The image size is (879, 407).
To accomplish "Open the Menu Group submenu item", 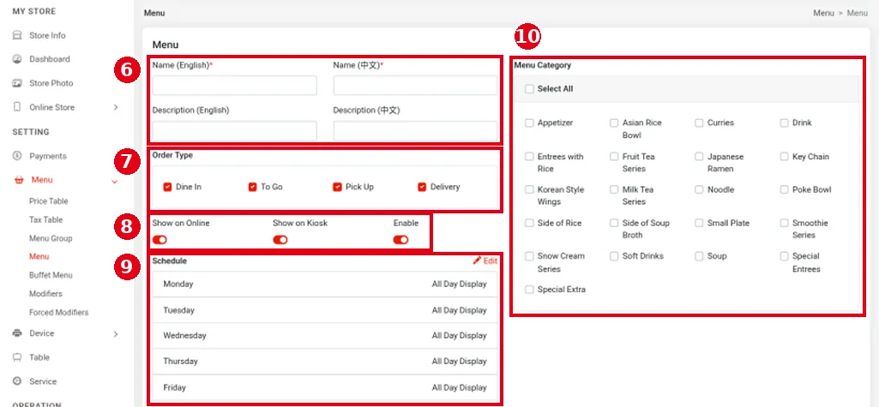I will [51, 238].
